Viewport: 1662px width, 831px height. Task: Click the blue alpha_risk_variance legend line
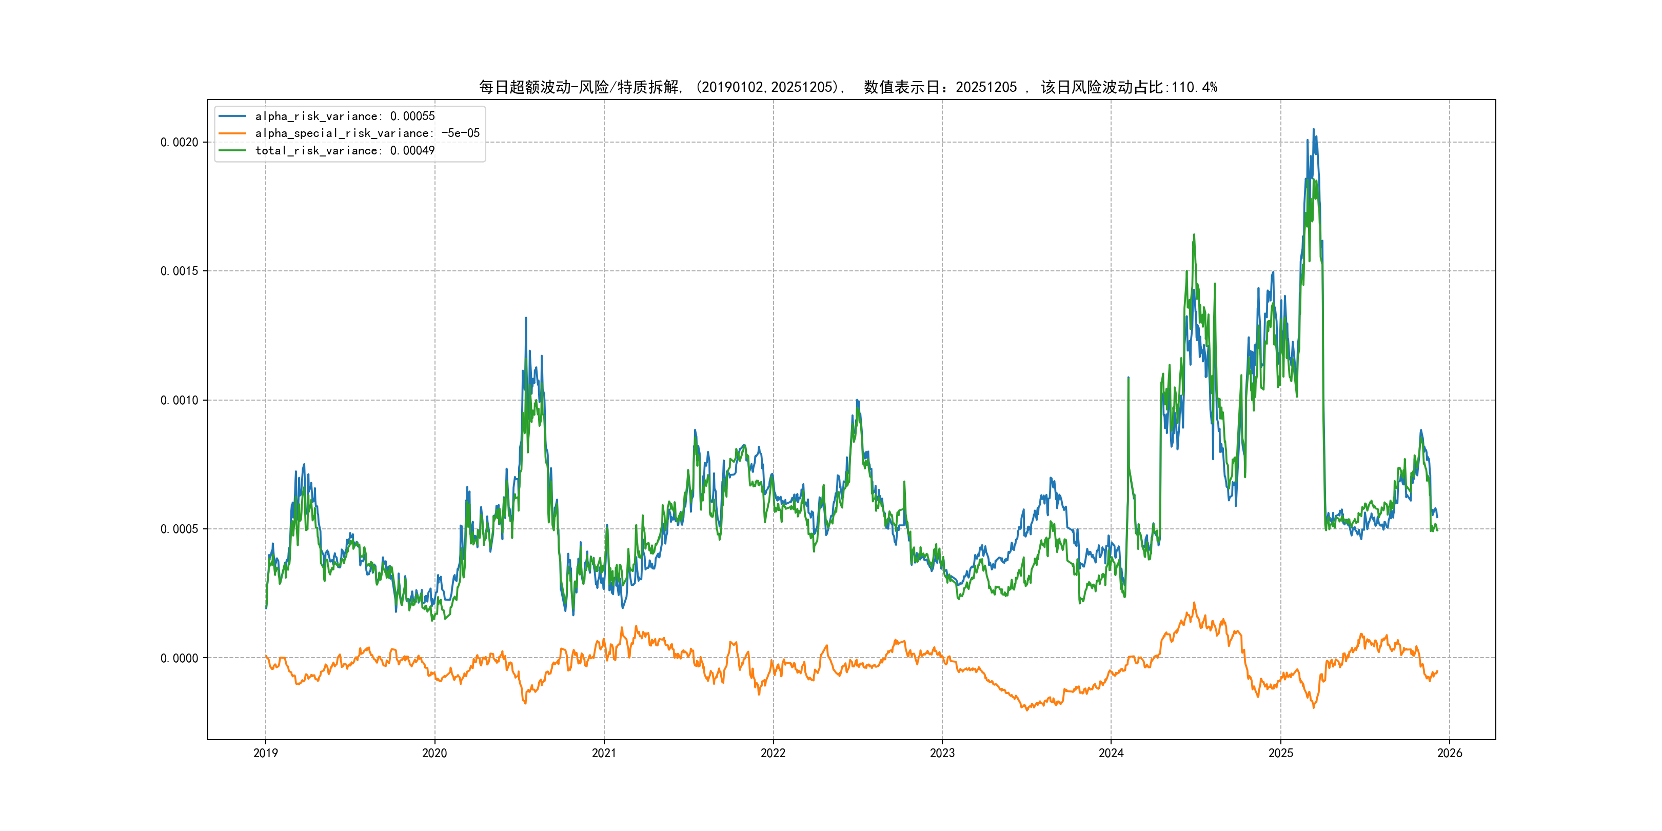[232, 116]
